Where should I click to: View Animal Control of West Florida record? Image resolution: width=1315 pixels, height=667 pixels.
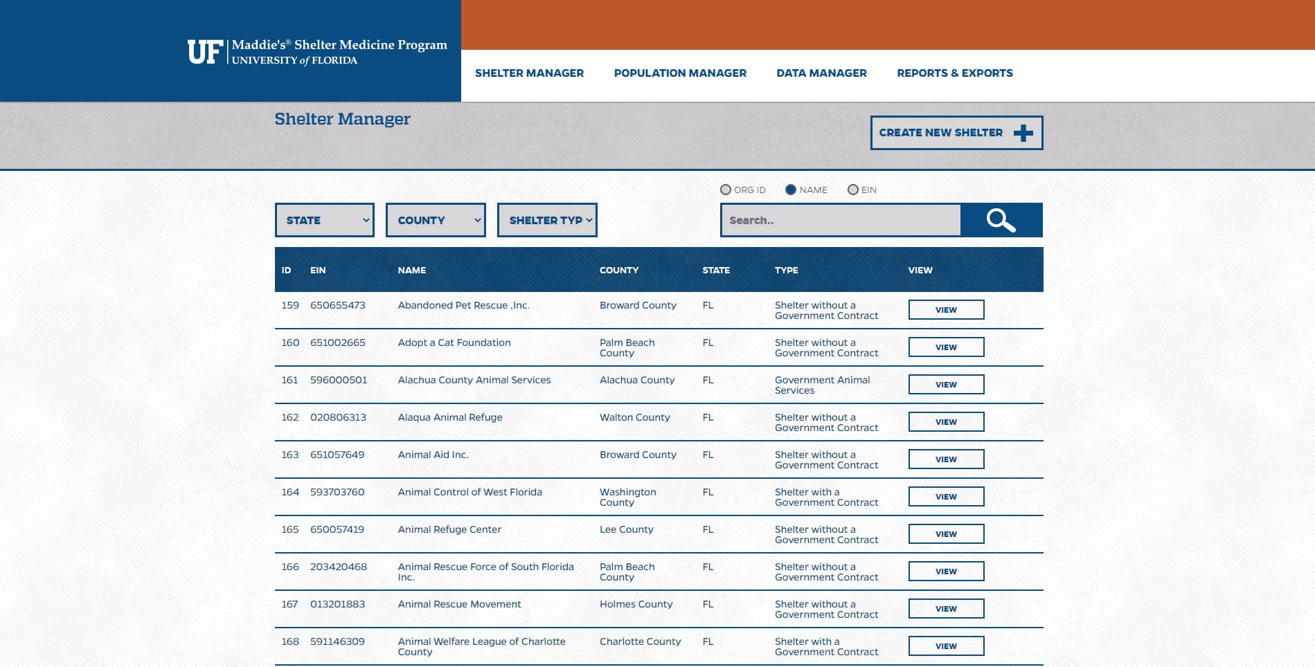[x=946, y=496]
